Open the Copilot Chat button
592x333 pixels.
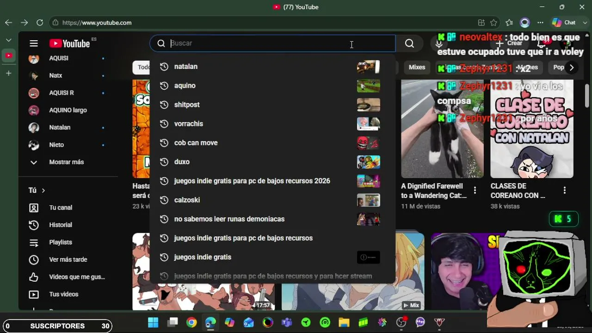(x=563, y=23)
